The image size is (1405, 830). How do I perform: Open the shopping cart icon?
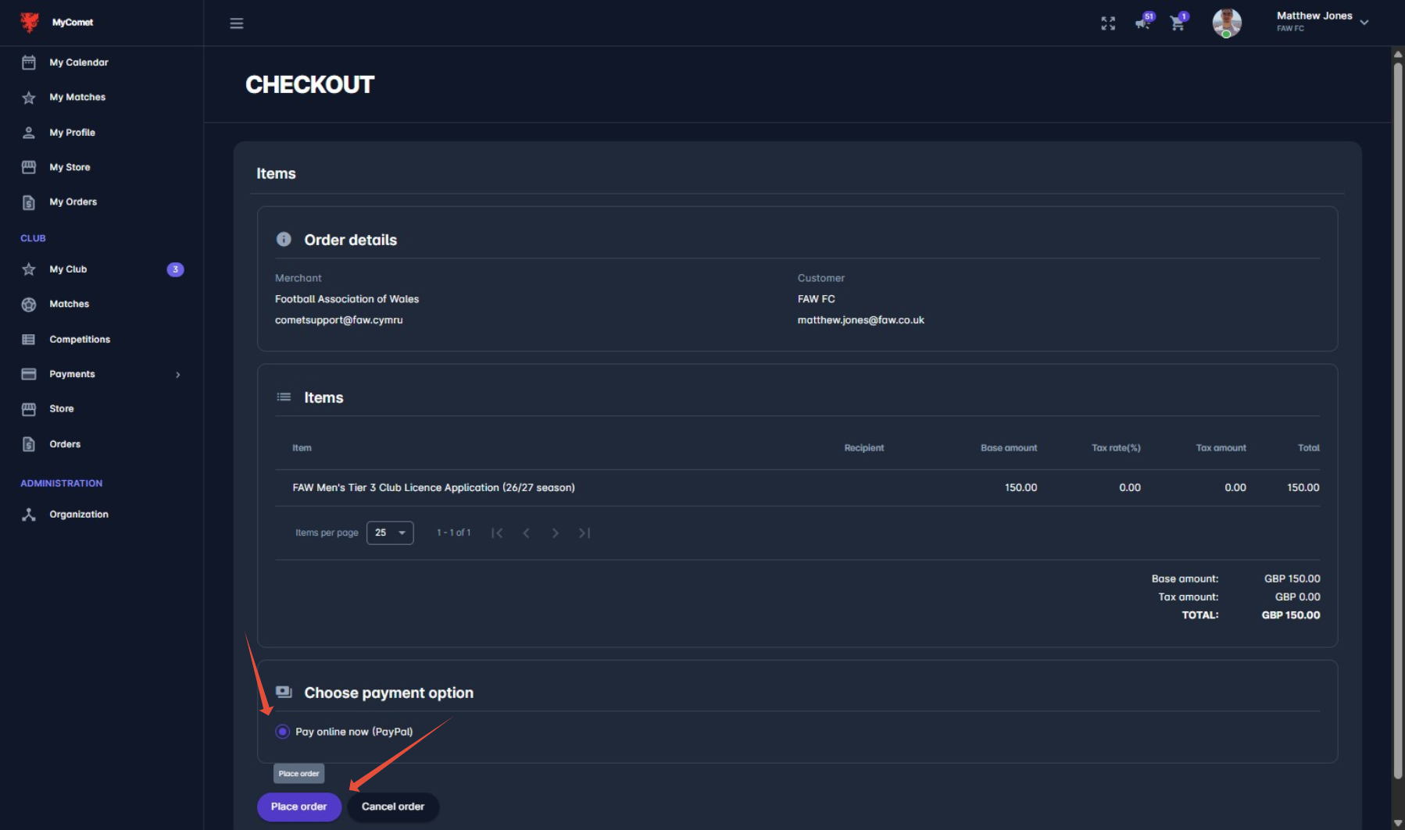click(x=1177, y=23)
